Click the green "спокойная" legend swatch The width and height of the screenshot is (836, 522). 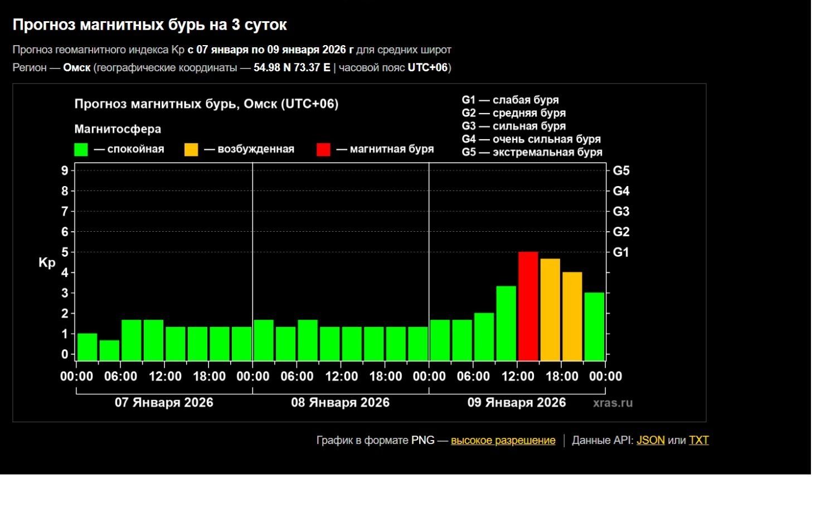click(x=81, y=150)
